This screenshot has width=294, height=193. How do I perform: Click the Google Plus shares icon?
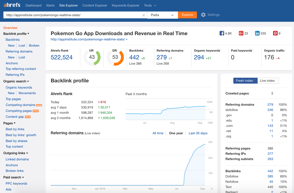(x=241, y=33)
